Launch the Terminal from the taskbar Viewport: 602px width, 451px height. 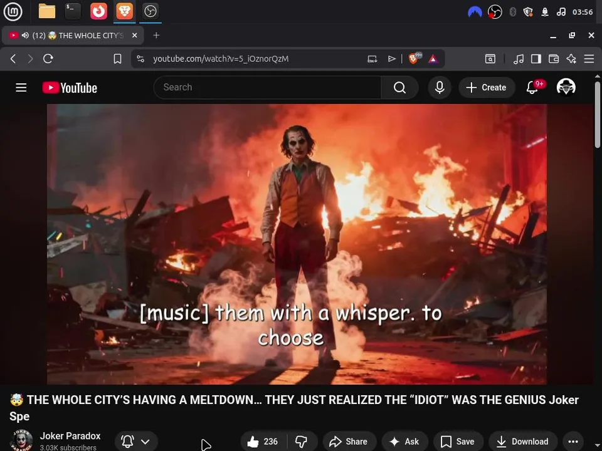pos(73,11)
